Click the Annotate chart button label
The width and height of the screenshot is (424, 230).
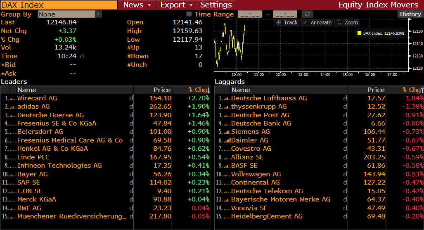(x=321, y=23)
